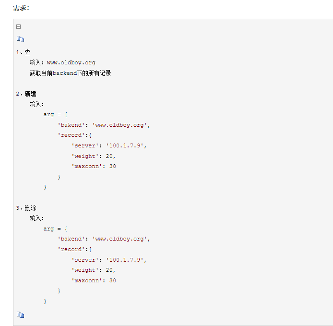The height and width of the screenshot is (326, 333).
Task: Click the '2、新建' section title
Action: pyautogui.click(x=26, y=94)
